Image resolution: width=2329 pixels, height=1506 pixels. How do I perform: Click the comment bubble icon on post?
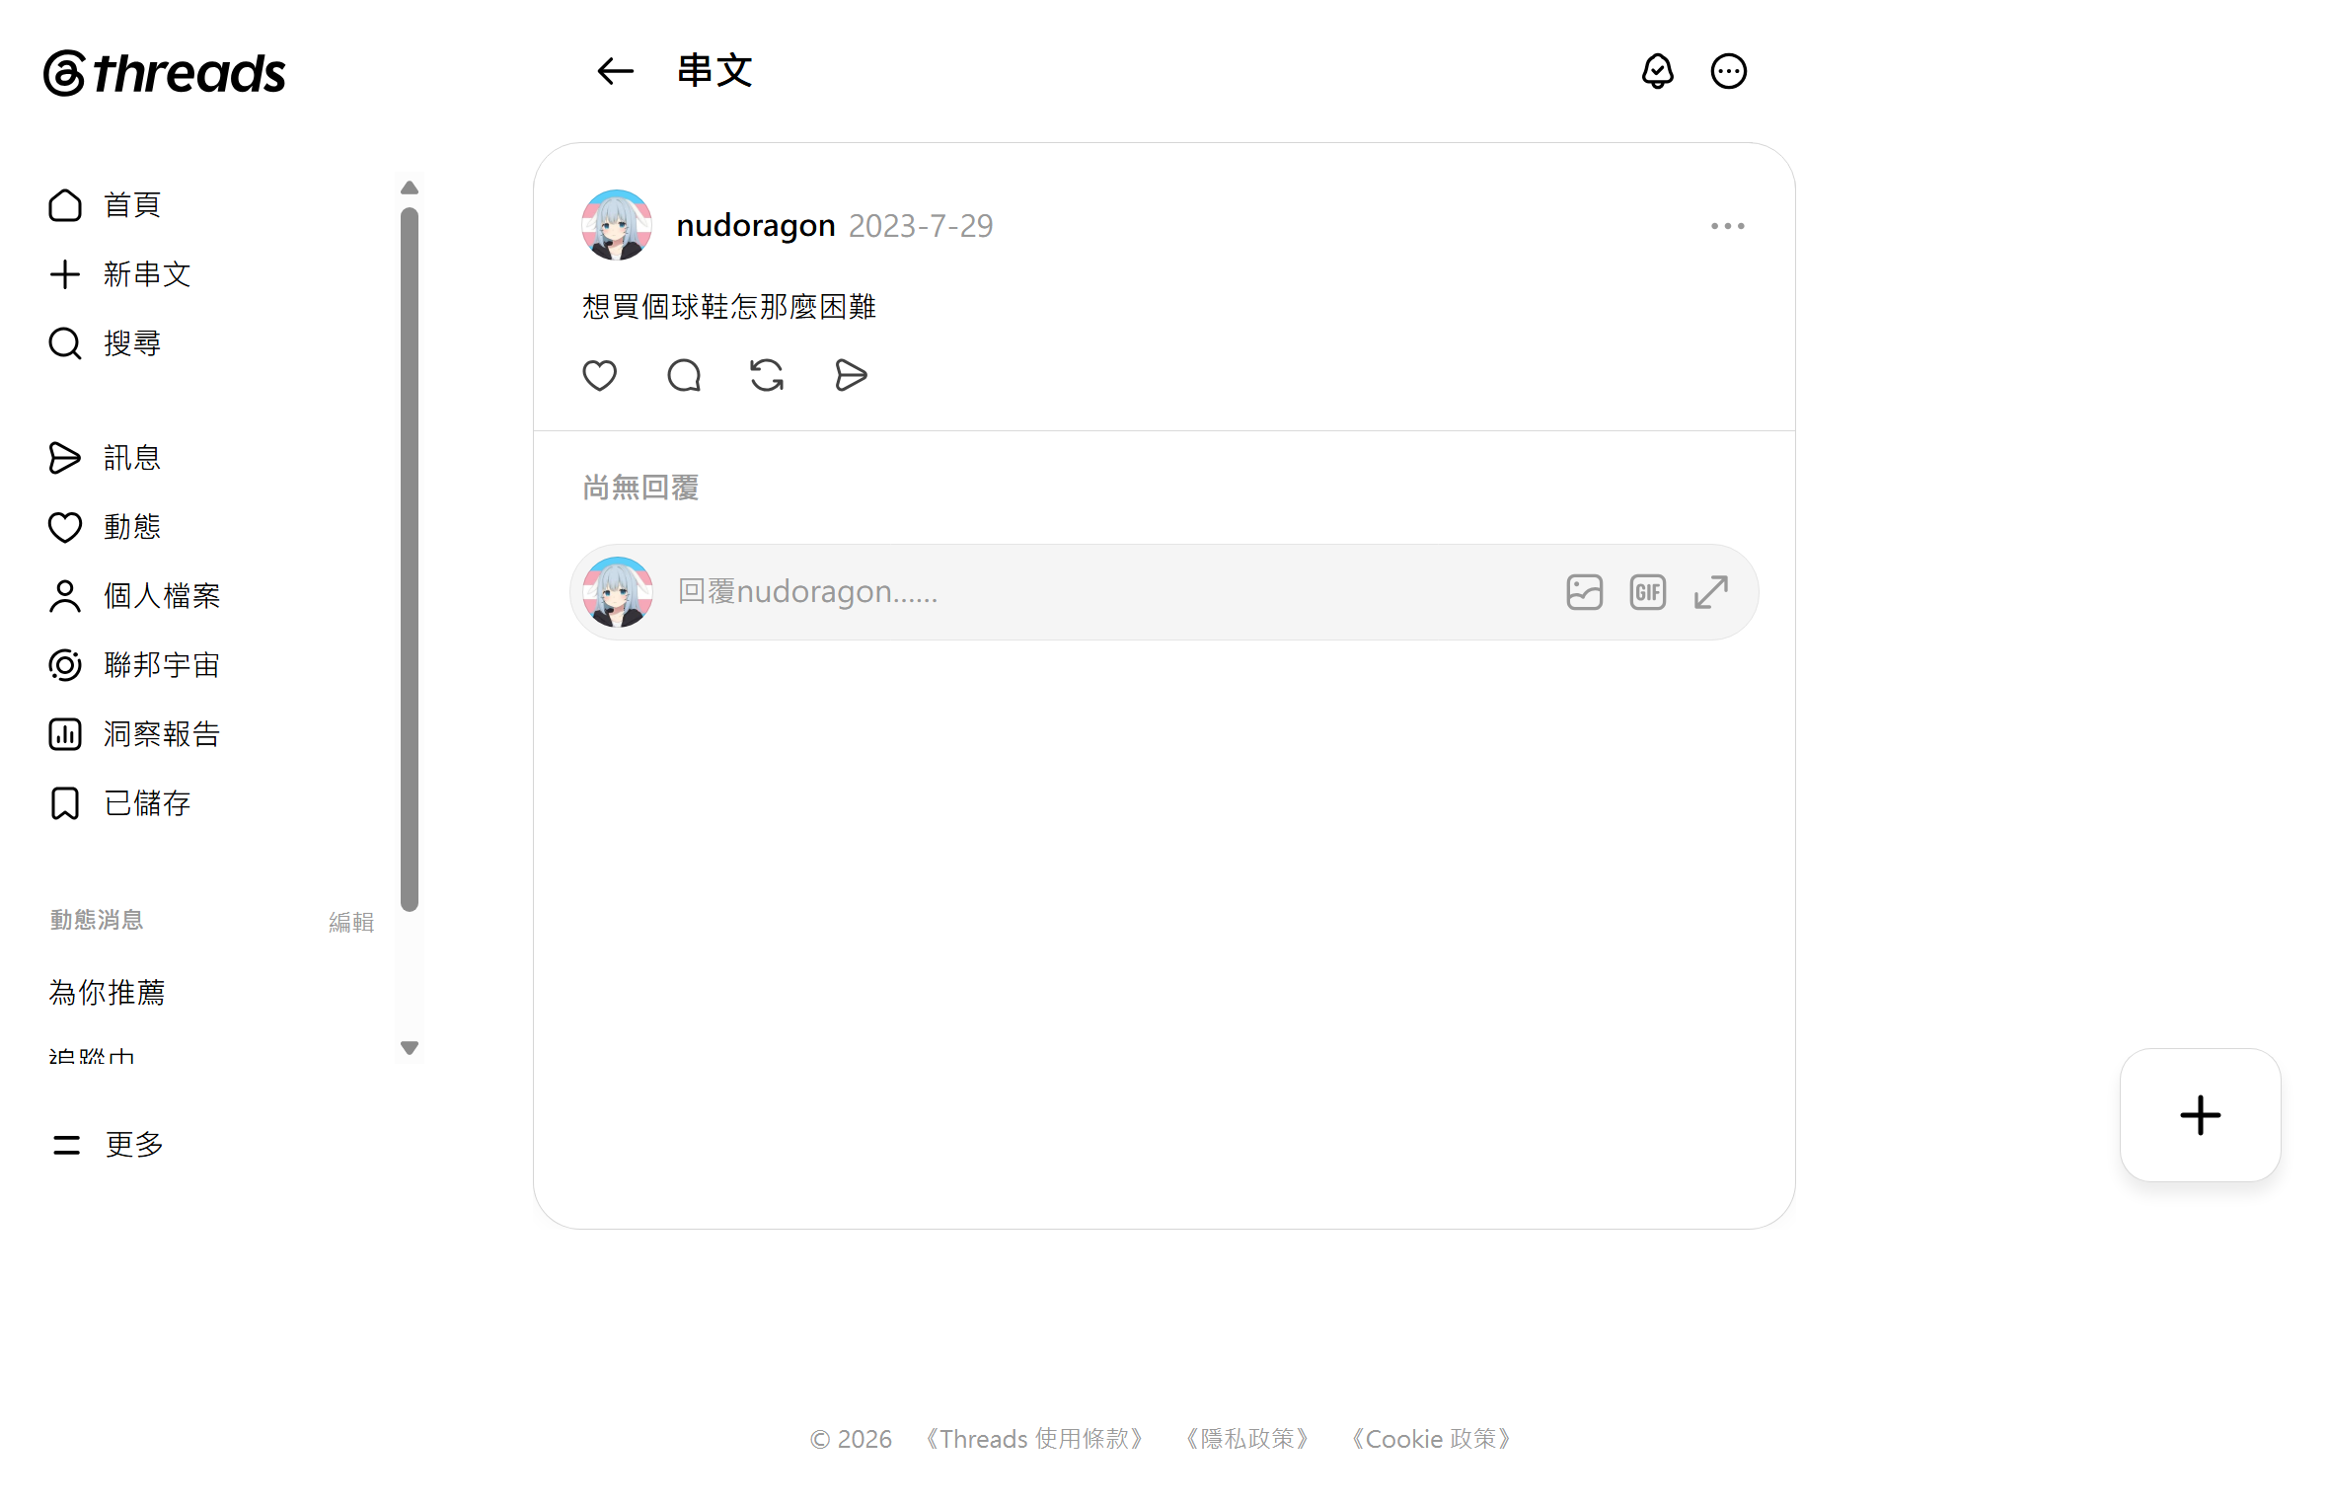tap(683, 375)
